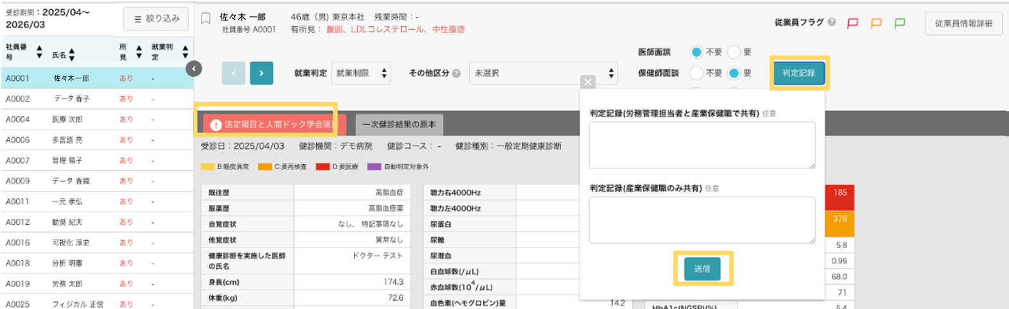Click the 服薬歴 value 高脂血症薬
1009x309 pixels.
point(386,208)
